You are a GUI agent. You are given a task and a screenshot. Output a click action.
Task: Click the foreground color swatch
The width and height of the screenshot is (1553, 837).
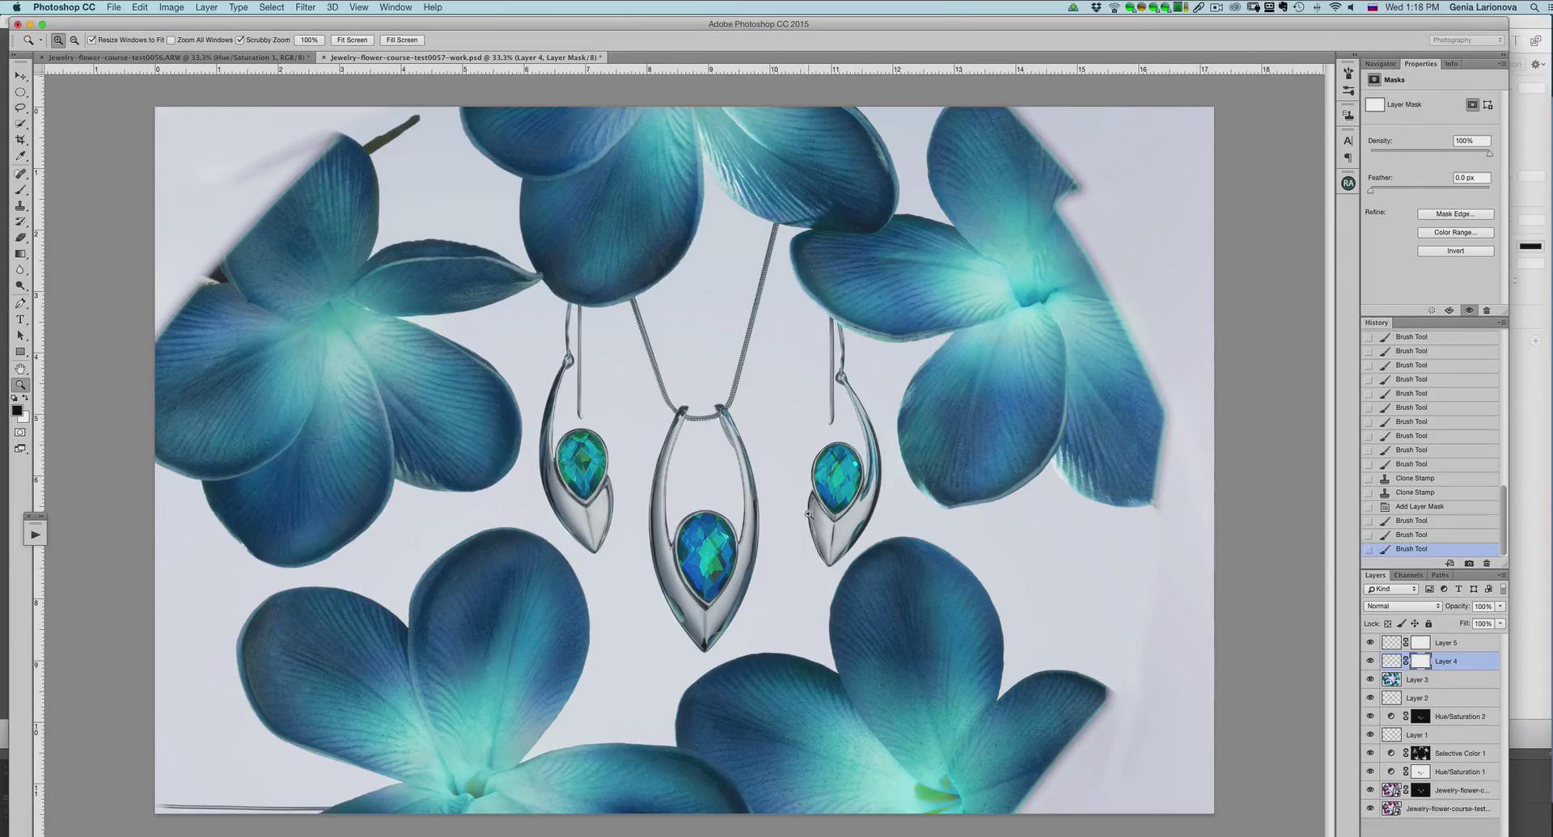click(16, 411)
